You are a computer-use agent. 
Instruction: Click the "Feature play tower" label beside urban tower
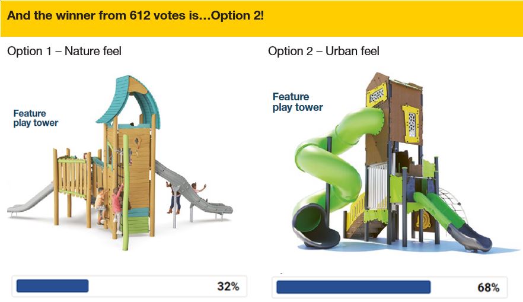(x=298, y=102)
